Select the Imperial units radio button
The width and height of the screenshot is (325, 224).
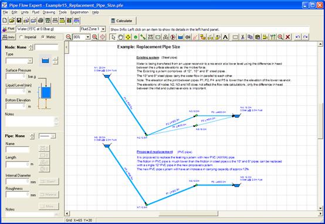(21, 37)
